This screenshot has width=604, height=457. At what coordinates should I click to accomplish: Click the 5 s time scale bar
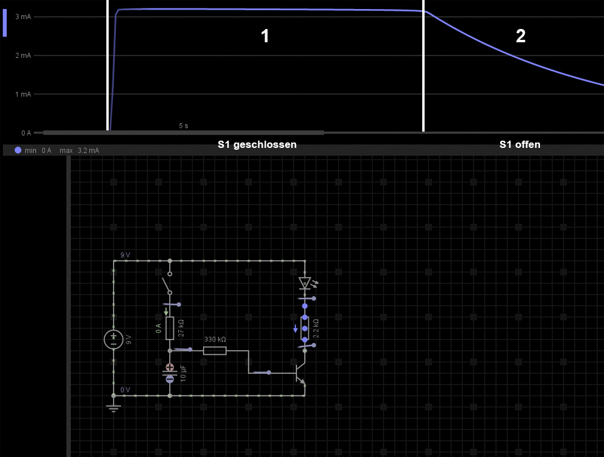coord(184,132)
